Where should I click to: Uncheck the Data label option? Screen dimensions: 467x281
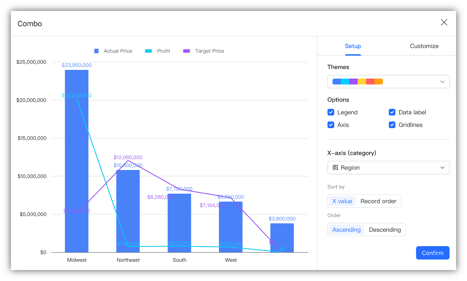(x=392, y=112)
